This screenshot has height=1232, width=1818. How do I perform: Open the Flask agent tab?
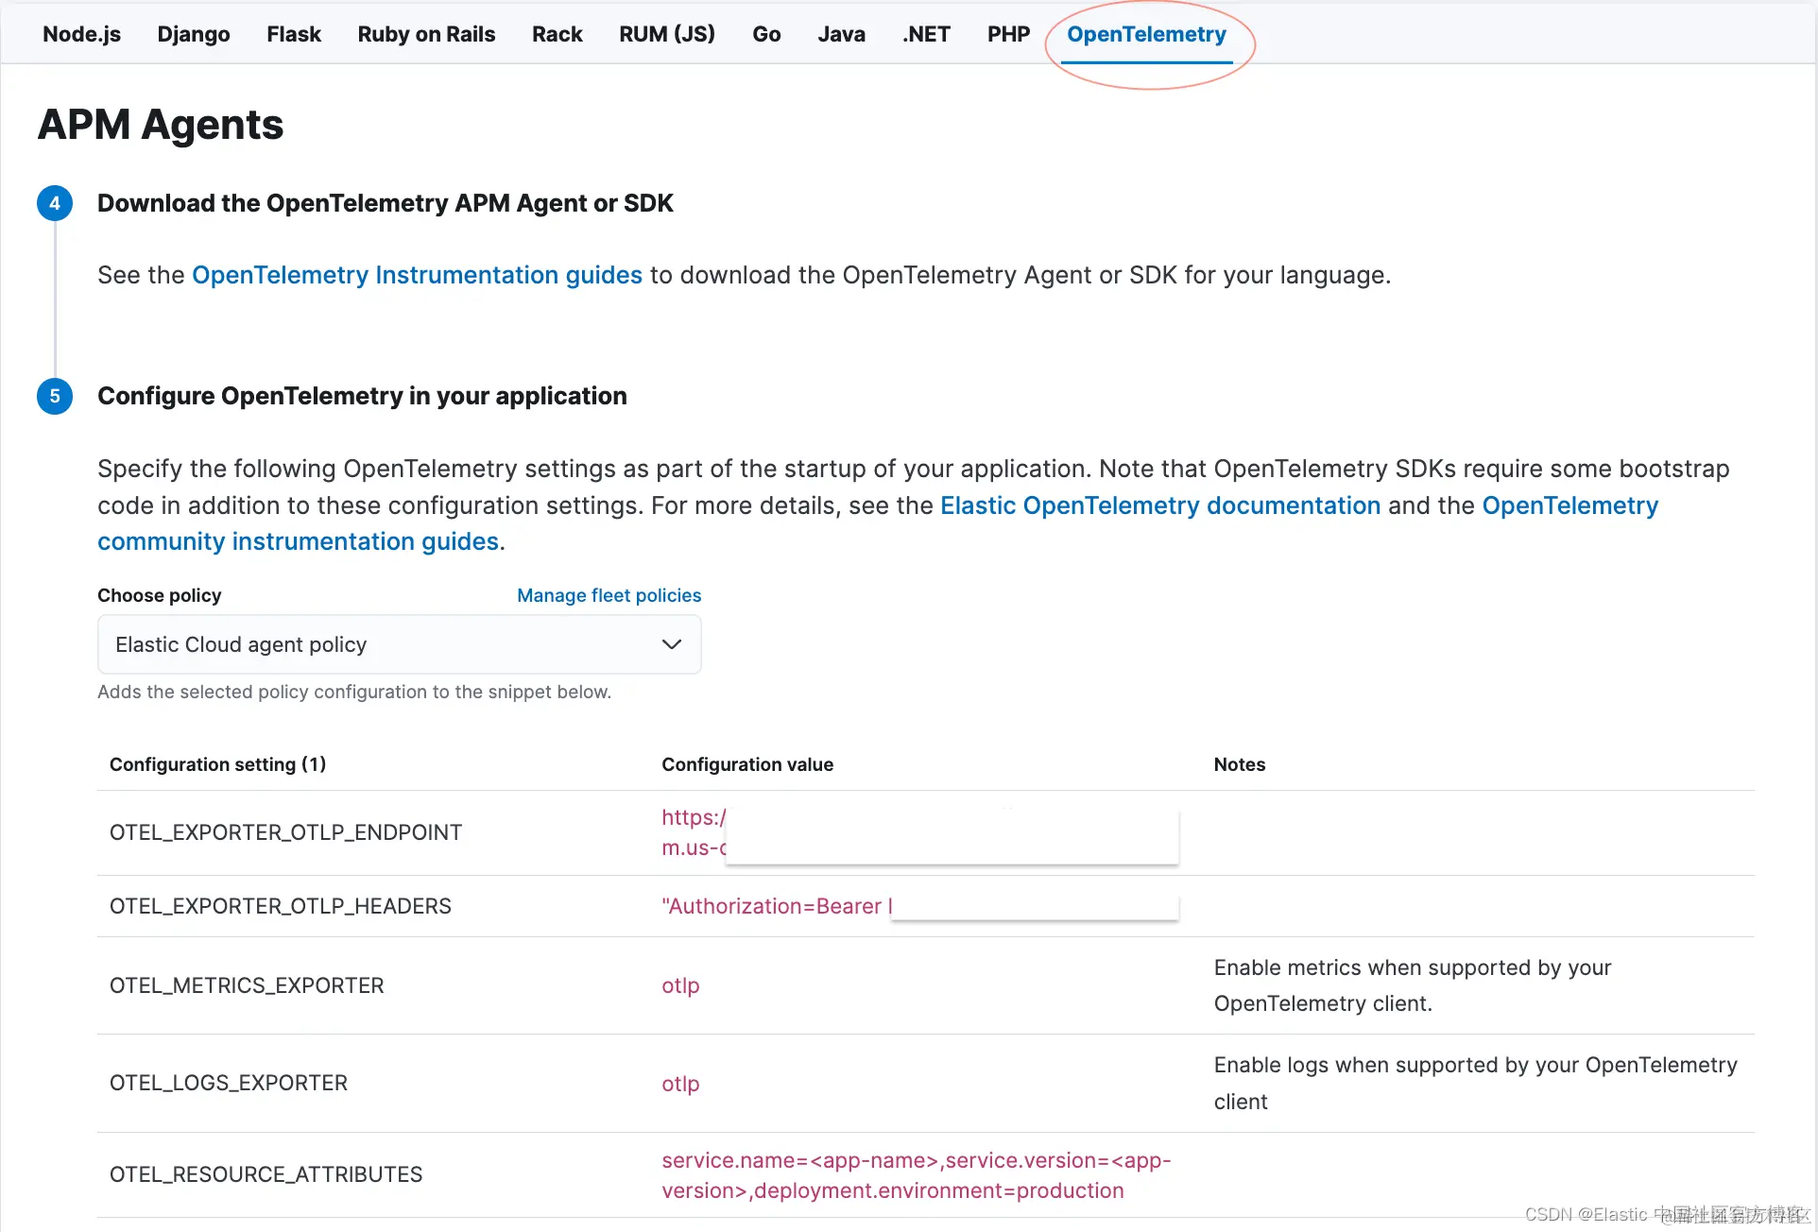[x=294, y=34]
